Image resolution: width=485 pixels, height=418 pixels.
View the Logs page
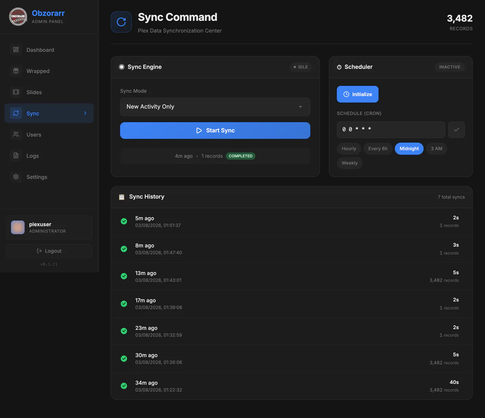click(x=49, y=155)
